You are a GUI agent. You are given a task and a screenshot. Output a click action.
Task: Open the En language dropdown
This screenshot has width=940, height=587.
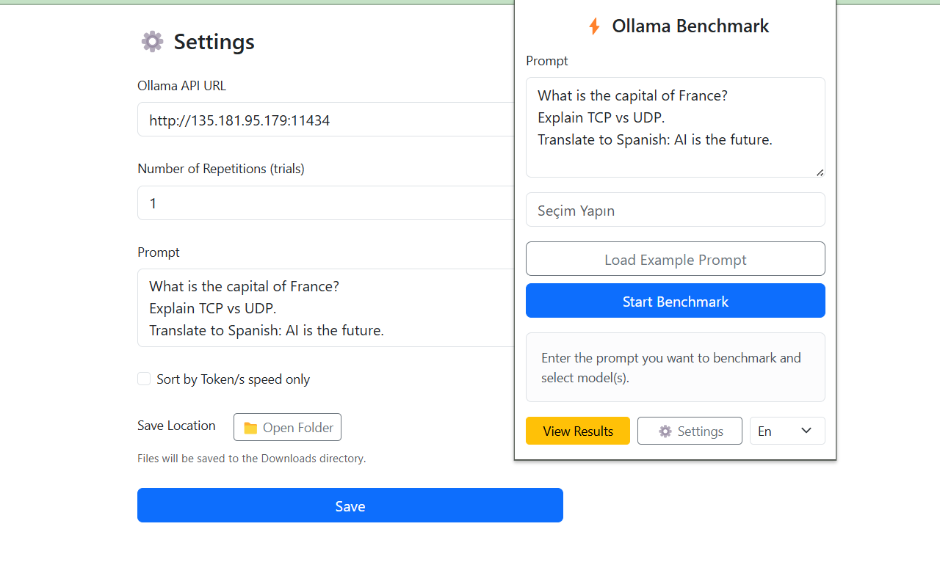(x=787, y=431)
